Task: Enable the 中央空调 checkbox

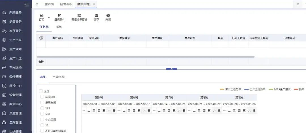Action: (42, 119)
